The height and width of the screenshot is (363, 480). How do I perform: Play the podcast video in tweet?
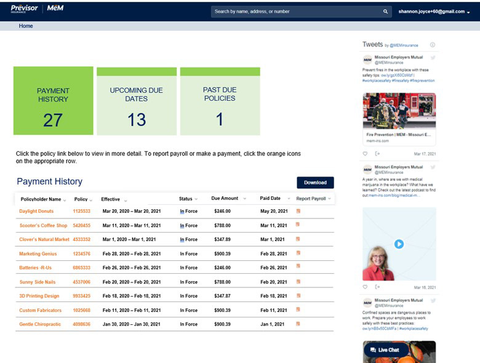pyautogui.click(x=399, y=244)
